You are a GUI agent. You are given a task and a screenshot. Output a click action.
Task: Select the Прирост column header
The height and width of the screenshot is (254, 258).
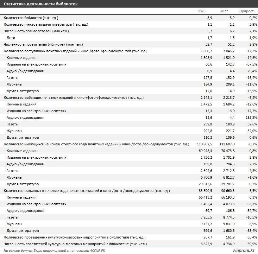[246, 11]
